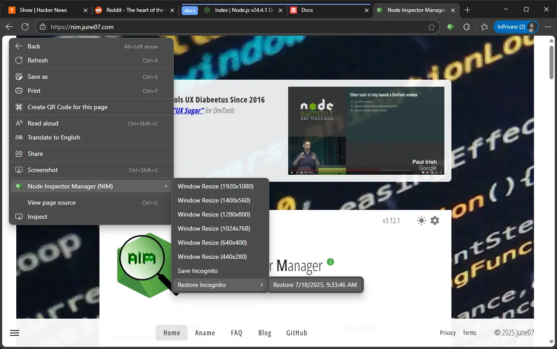Image resolution: width=557 pixels, height=349 pixels.
Task: Select Restore 7/18/2025, 9:33:46 AM
Action: 315,285
